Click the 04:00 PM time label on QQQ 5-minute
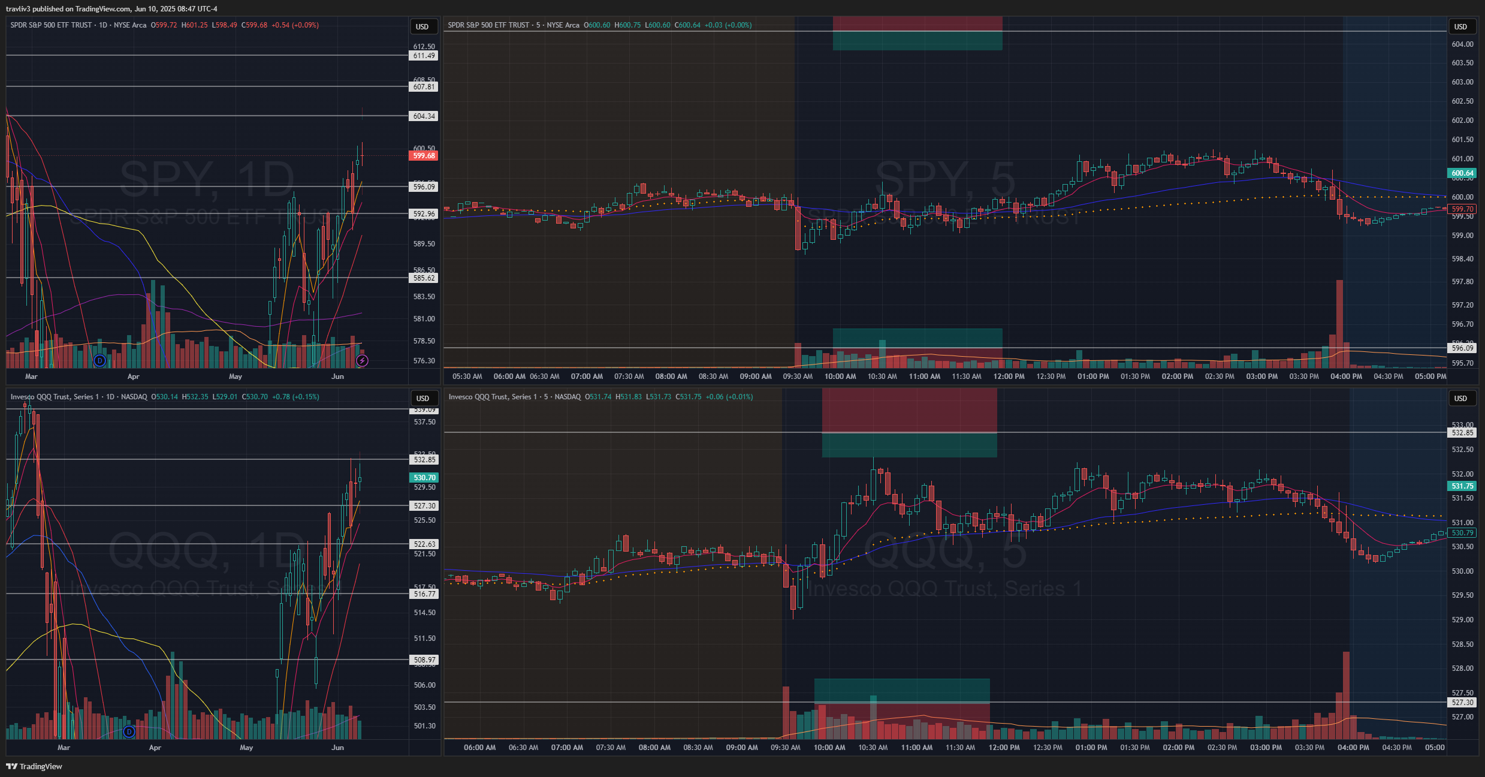The height and width of the screenshot is (777, 1485). 1353,748
